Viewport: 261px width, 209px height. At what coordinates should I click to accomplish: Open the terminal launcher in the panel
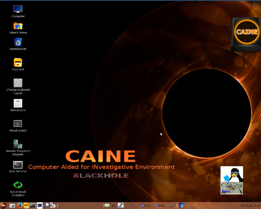click(33, 206)
